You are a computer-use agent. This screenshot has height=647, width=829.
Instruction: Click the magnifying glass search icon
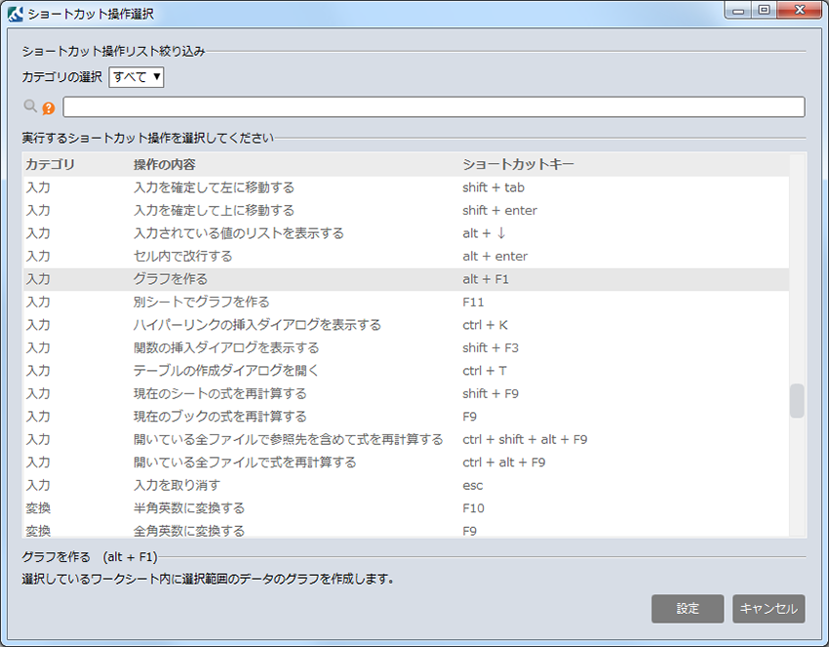30,106
